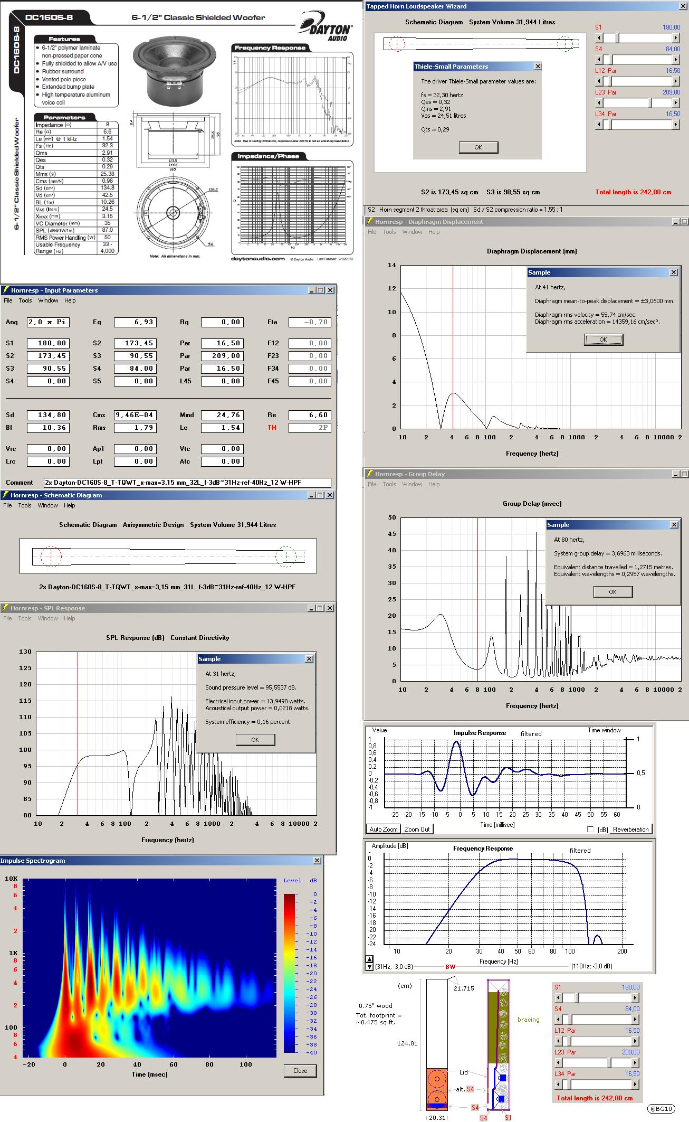The width and height of the screenshot is (689, 1122).
Task: Click the Lpt input field
Action: [135, 461]
